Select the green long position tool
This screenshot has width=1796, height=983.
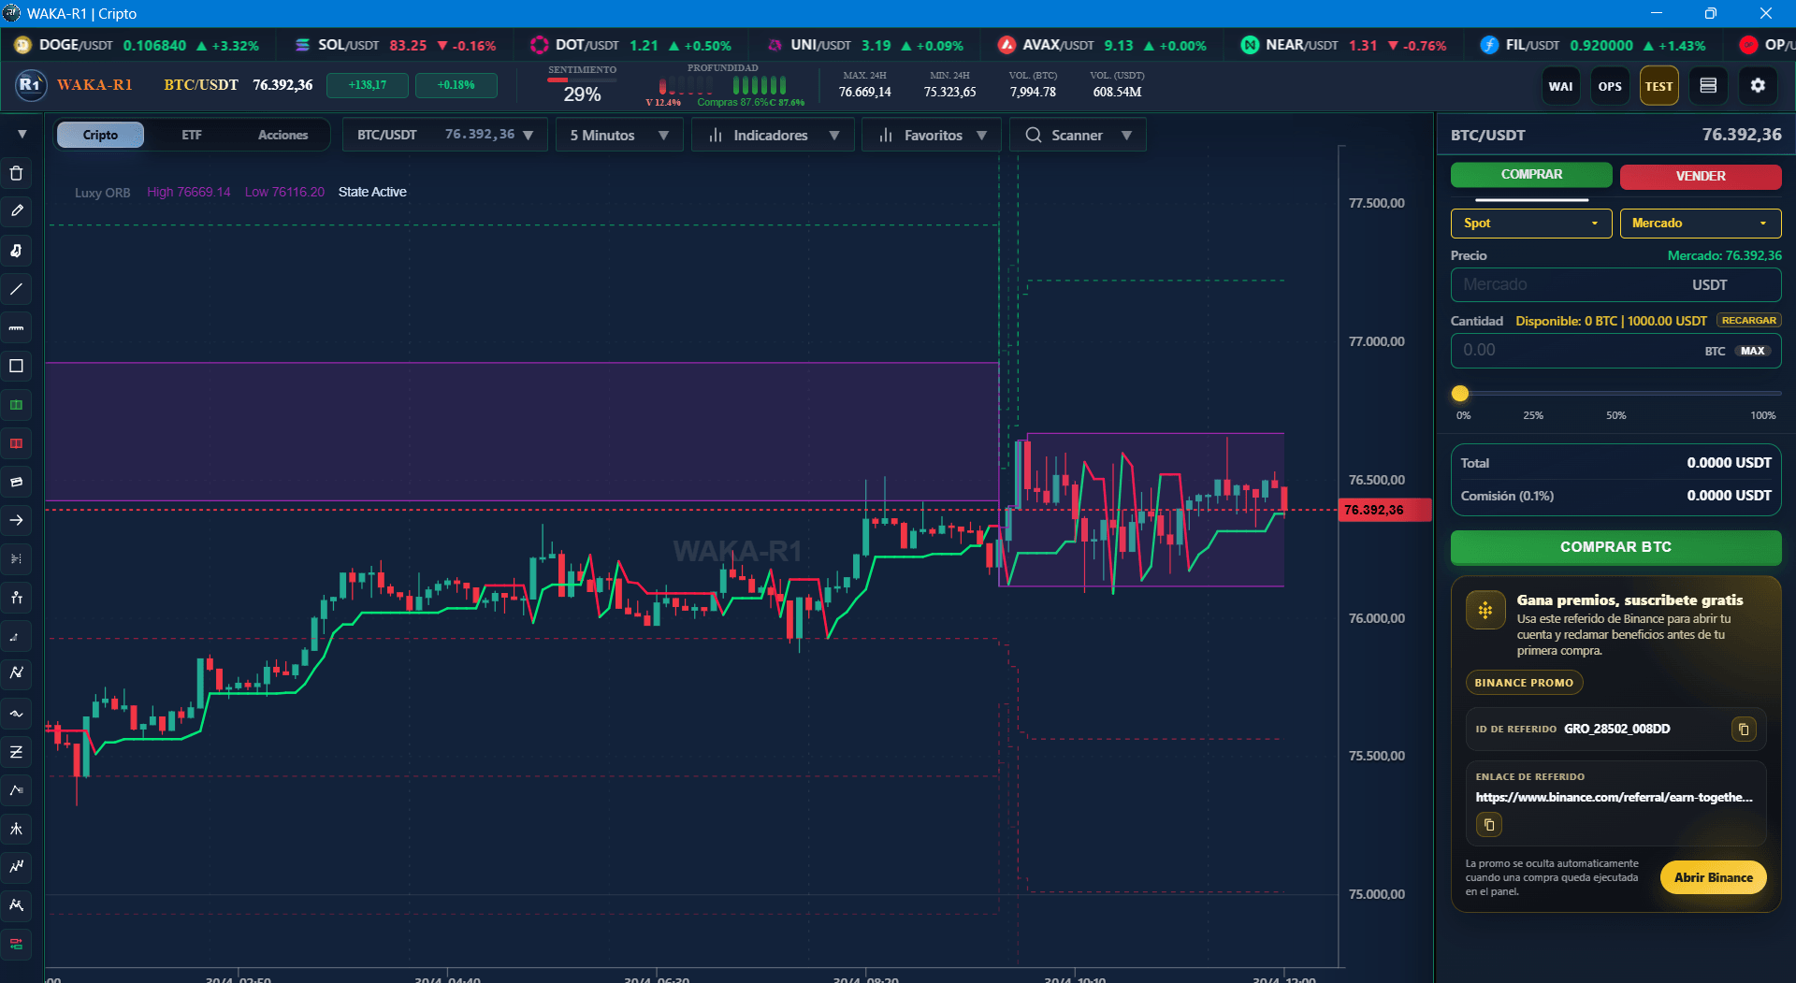click(16, 405)
